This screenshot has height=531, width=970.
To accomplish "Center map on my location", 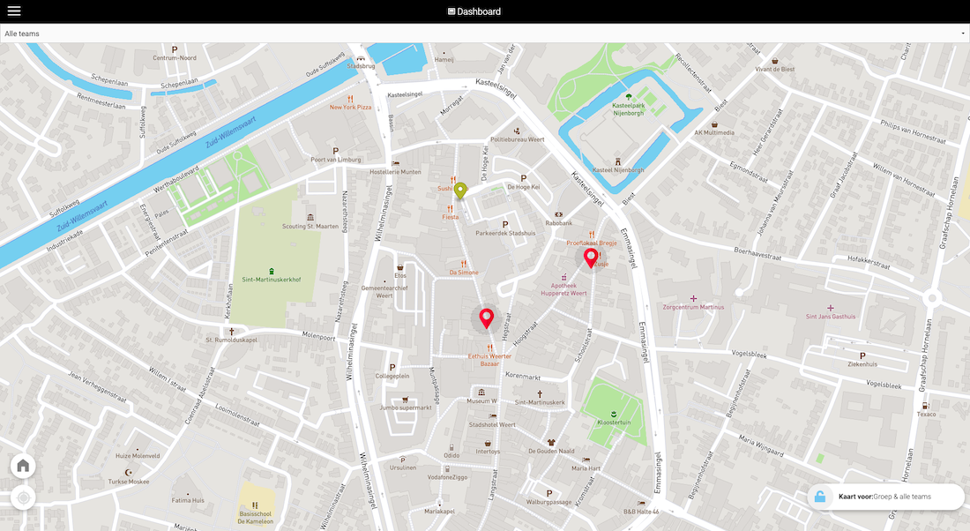I will (x=23, y=498).
